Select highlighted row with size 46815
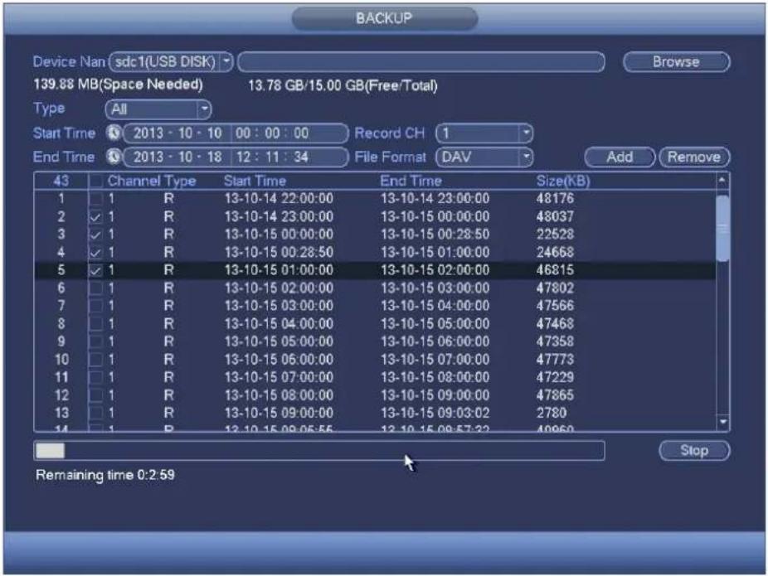The width and height of the screenshot is (768, 576). pyautogui.click(x=375, y=270)
